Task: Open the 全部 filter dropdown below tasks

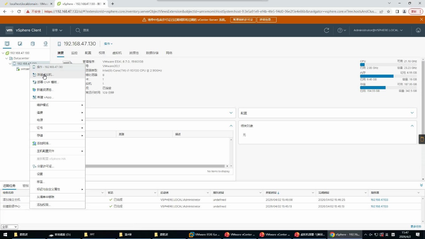Action: pyautogui.click(x=9, y=227)
